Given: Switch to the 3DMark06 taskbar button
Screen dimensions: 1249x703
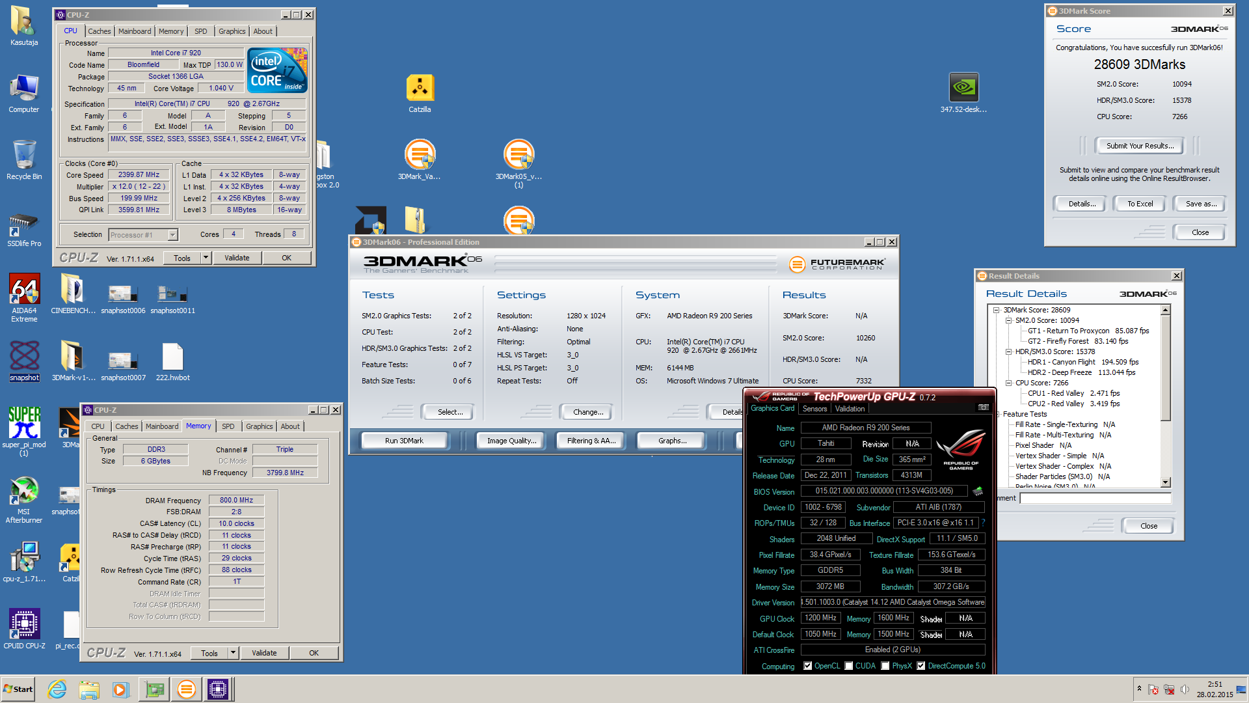Looking at the screenshot, I should (x=186, y=689).
